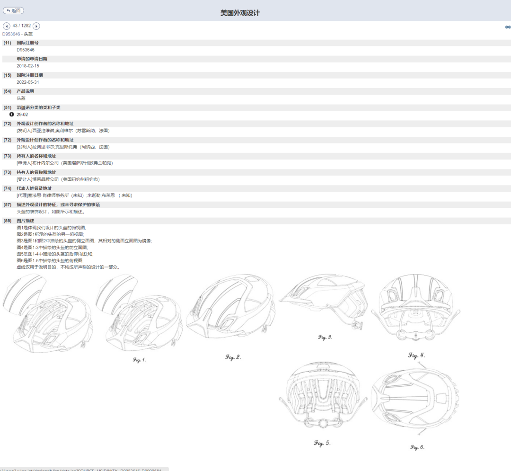This screenshot has width=511, height=471.
Task: Click the 返回 back button
Action: tap(13, 11)
